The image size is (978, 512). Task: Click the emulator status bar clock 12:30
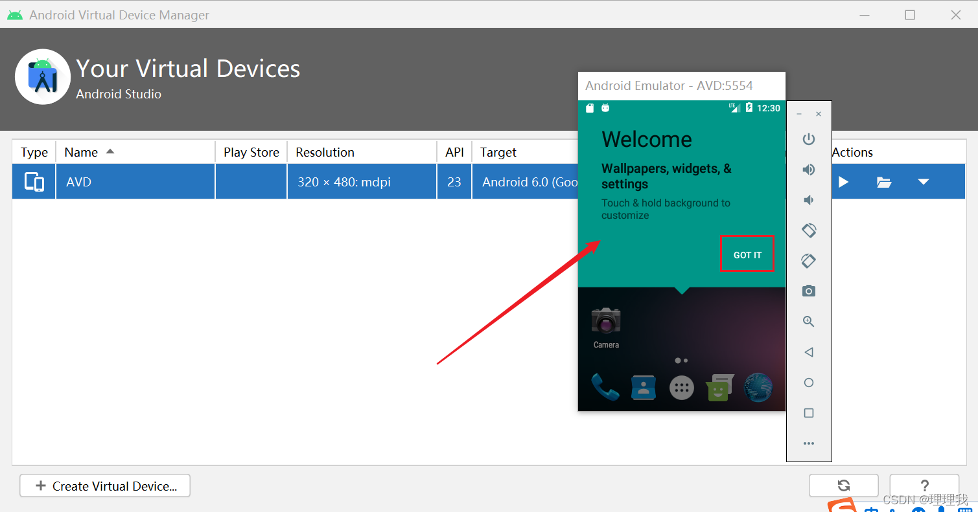tap(769, 108)
